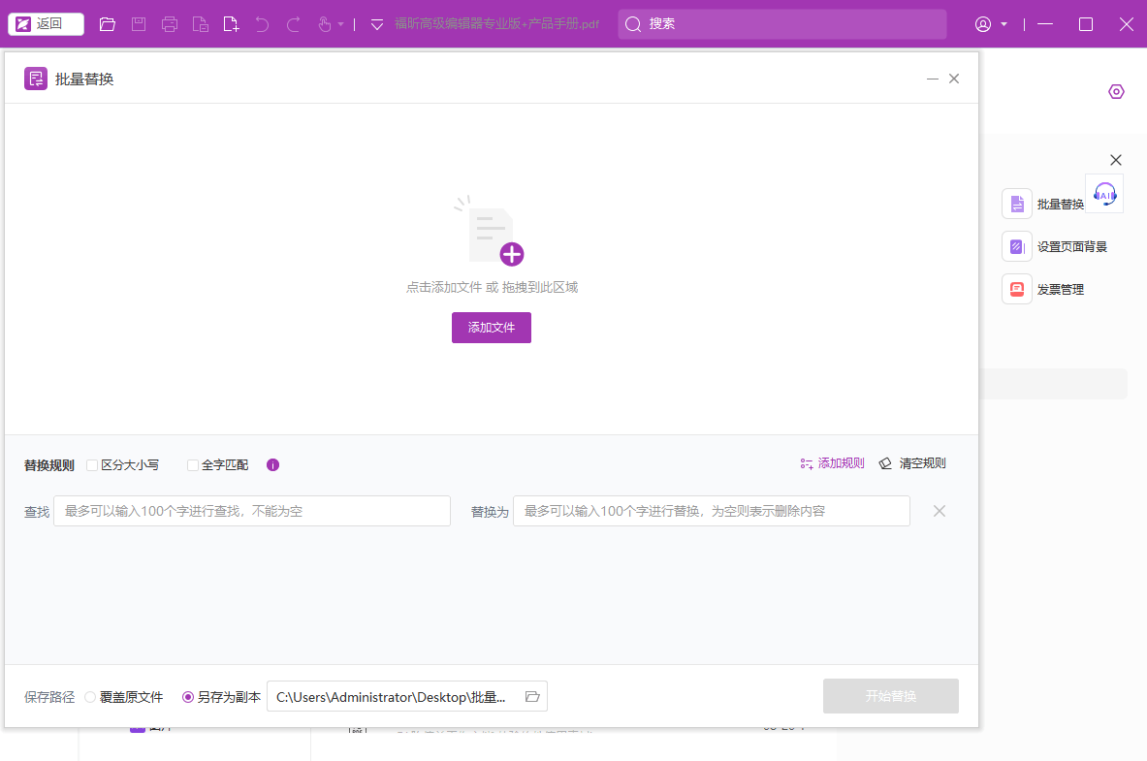
Task: Select the 另存为副本 radio button
Action: (x=188, y=697)
